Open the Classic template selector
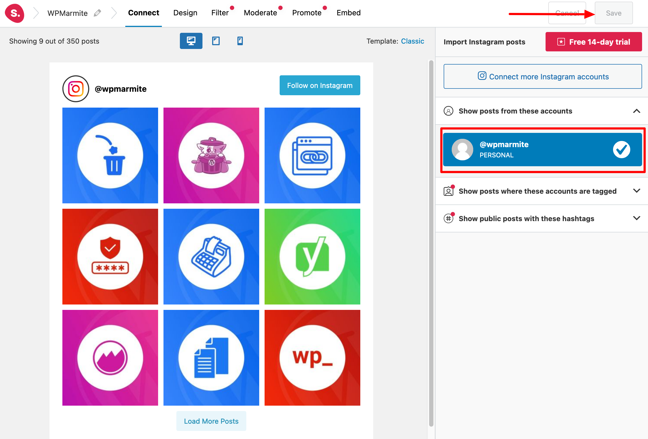648x439 pixels. click(x=412, y=41)
